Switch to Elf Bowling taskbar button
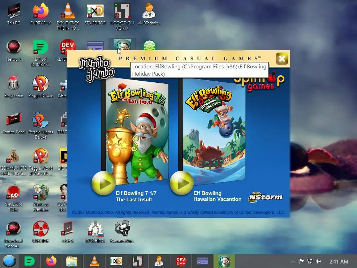Image resolution: width=357 pixels, height=268 pixels. 224,261
